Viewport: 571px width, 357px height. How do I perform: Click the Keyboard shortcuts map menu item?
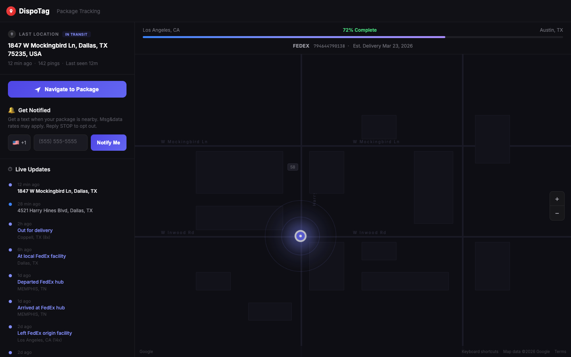[x=480, y=351]
